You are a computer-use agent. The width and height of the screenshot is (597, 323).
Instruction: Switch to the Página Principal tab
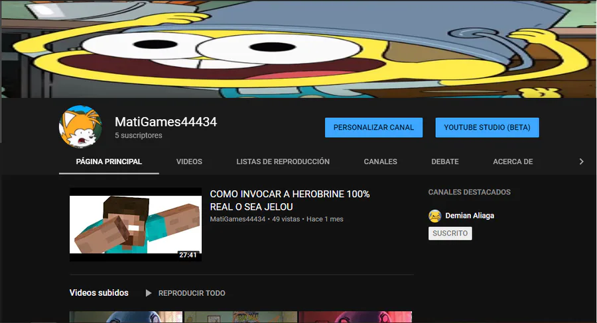point(109,161)
